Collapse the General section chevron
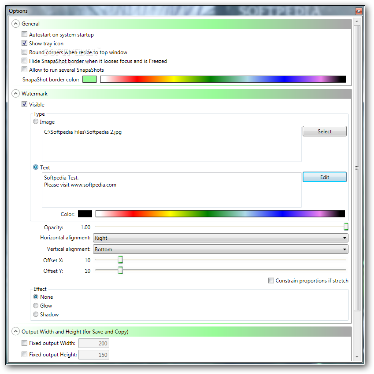This screenshot has width=374, height=374. 15,24
